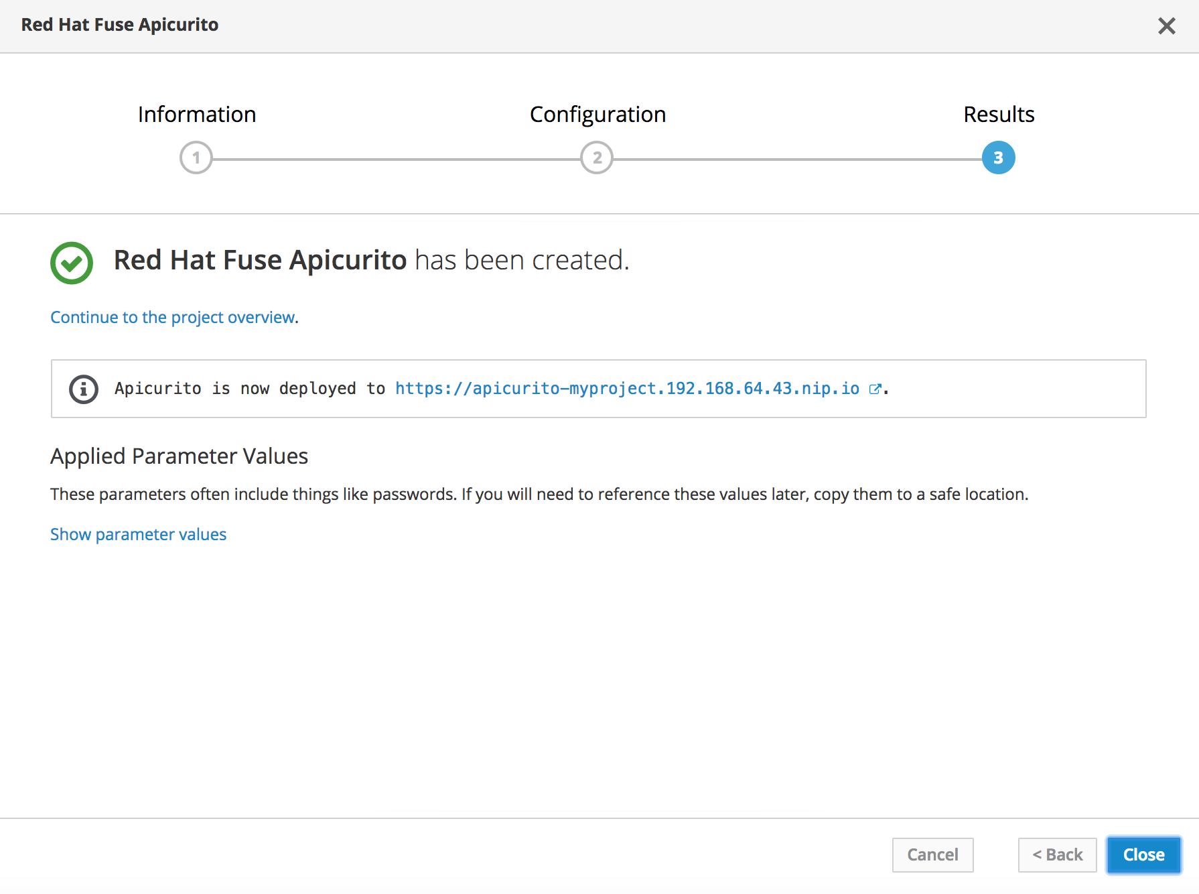Image resolution: width=1199 pixels, height=894 pixels.
Task: Select the step 3 Results circle
Action: 998,157
